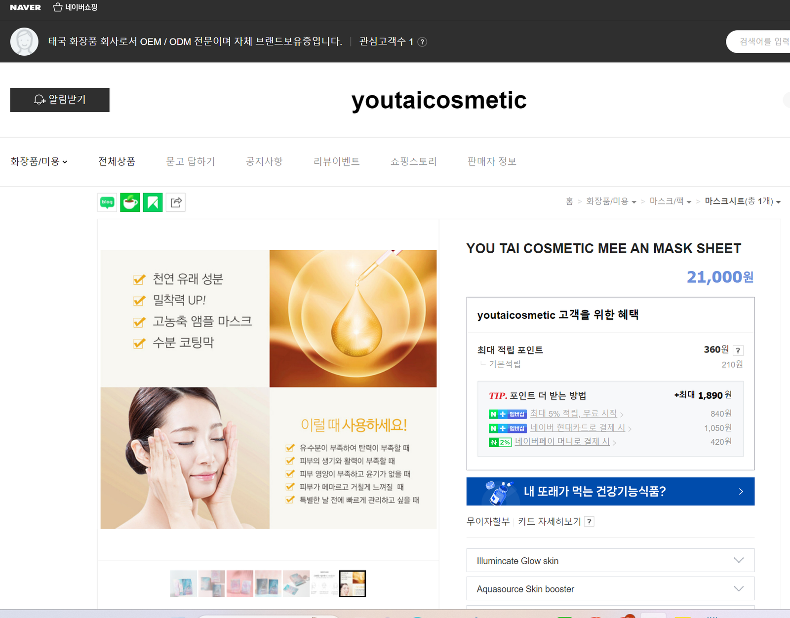
Task: Open 카드 자세히보기 link
Action: pyautogui.click(x=550, y=522)
